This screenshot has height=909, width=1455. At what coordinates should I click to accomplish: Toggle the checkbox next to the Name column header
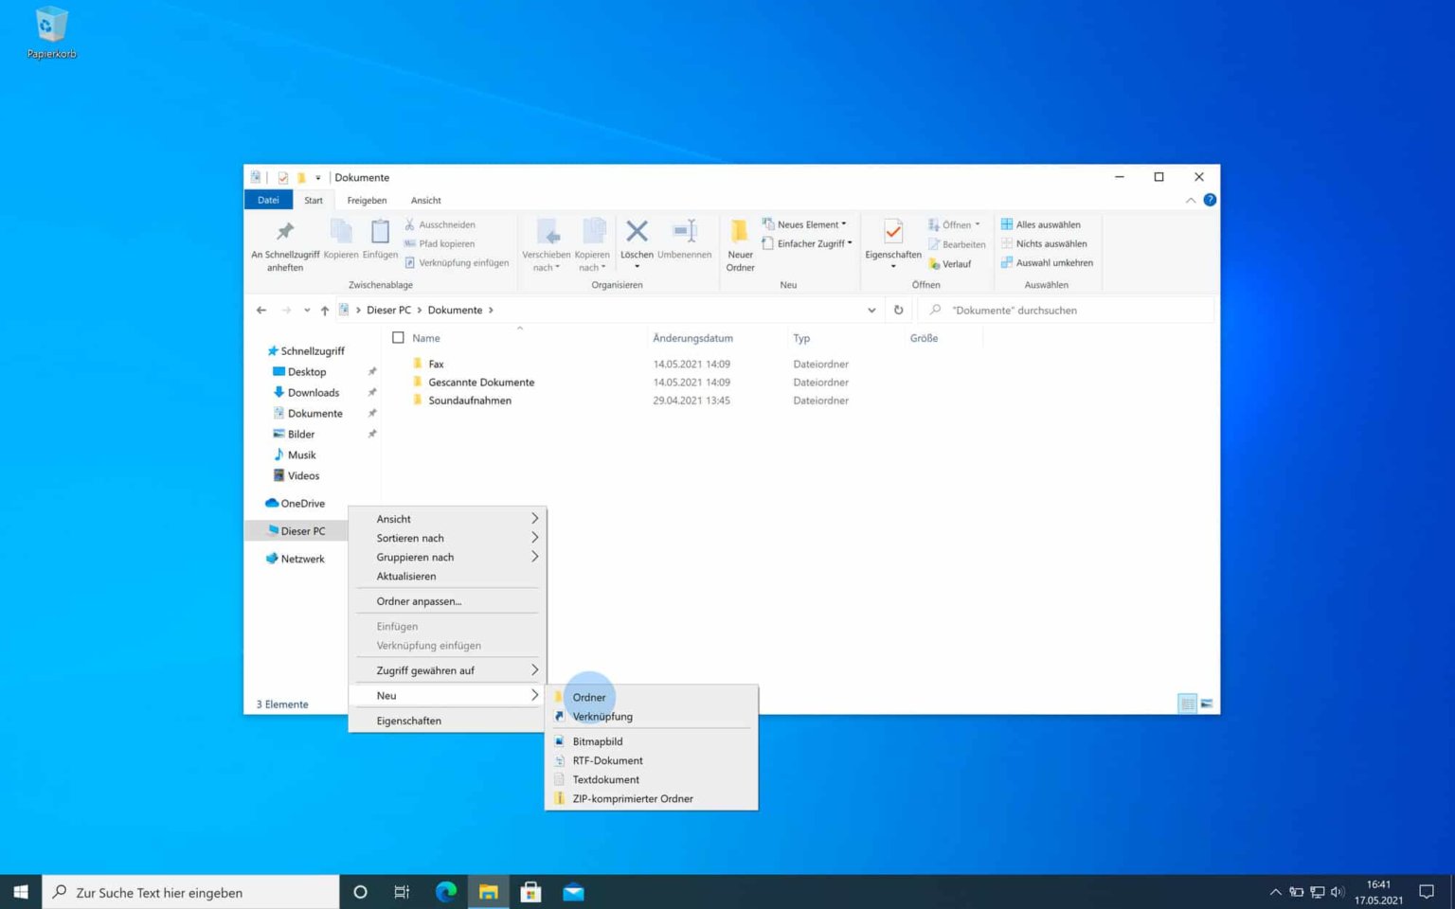point(399,337)
